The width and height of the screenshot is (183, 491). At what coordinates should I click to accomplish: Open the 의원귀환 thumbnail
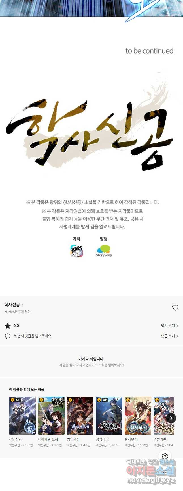[x=164, y=416]
